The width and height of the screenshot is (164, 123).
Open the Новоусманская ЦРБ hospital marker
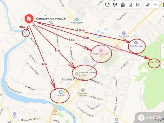(x=101, y=51)
